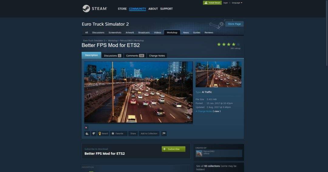This screenshot has width=328, height=172.
Task: Click the small red icon below preview
Action: [86, 127]
